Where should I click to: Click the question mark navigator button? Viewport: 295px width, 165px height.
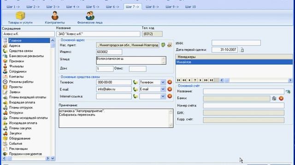[195, 80]
